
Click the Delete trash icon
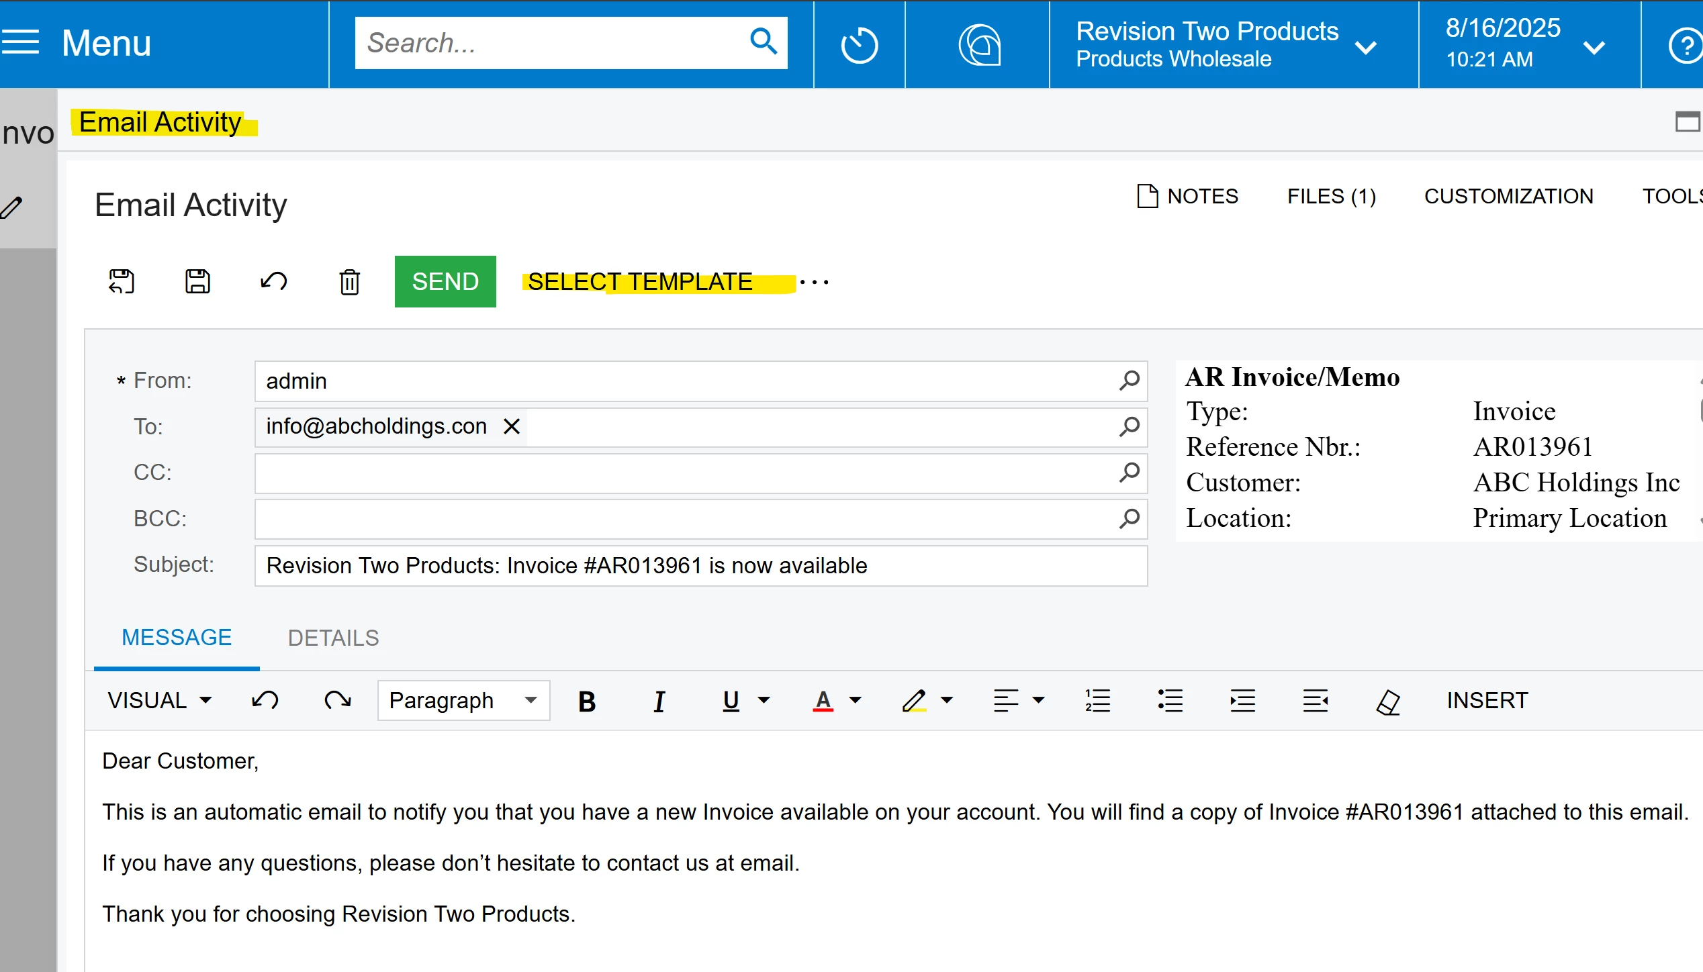tap(349, 281)
